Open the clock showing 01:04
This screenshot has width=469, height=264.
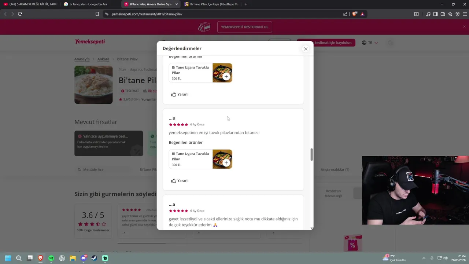click(x=459, y=258)
